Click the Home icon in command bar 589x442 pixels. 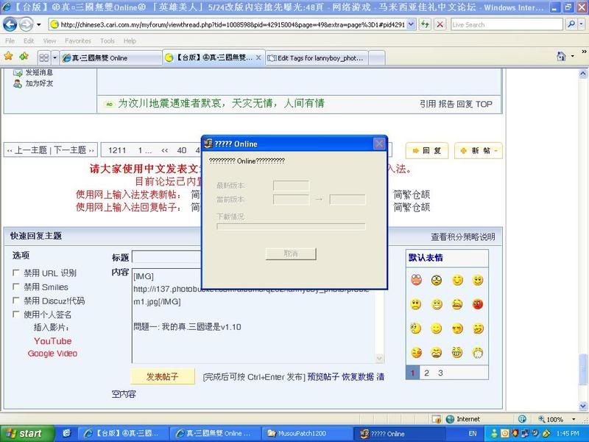(562, 57)
